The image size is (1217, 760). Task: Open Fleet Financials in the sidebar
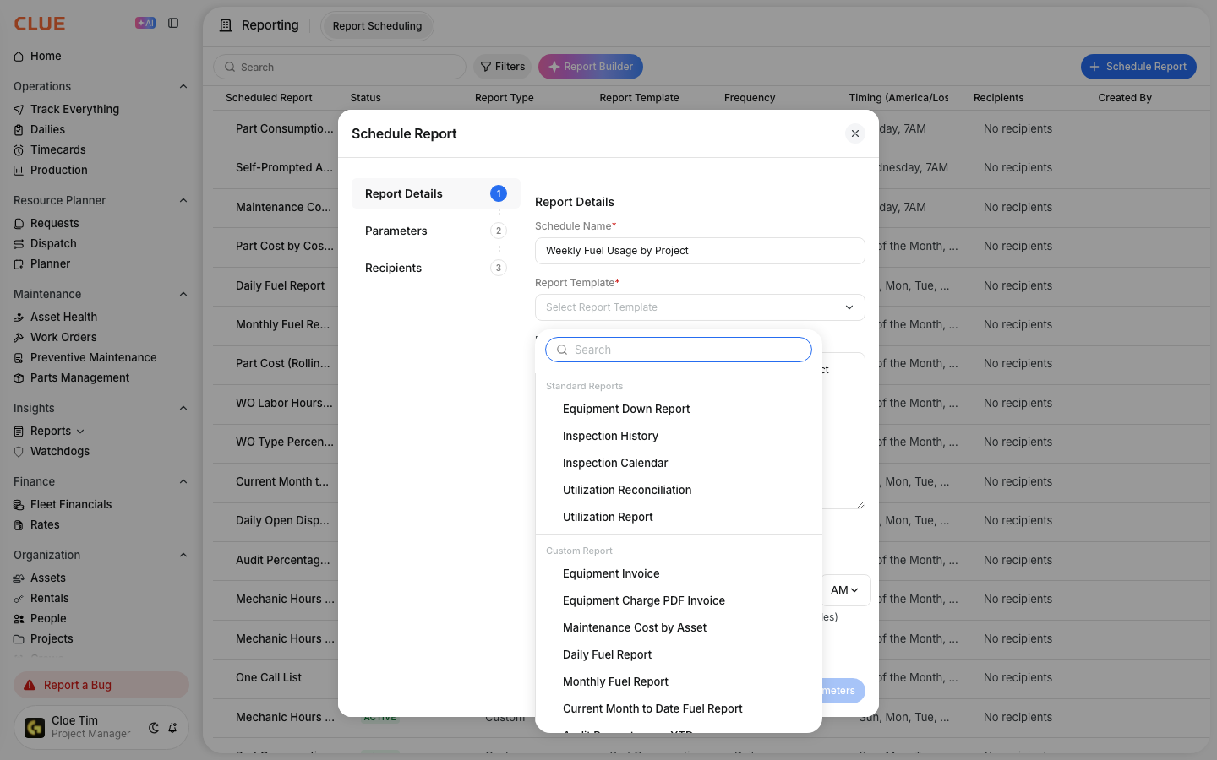click(x=71, y=505)
